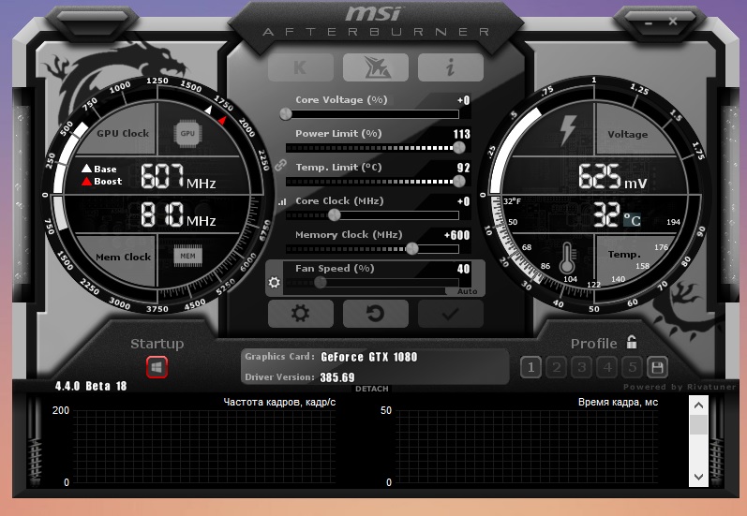Apply settings with the checkmark button
Screen dimensions: 747x516
451,314
